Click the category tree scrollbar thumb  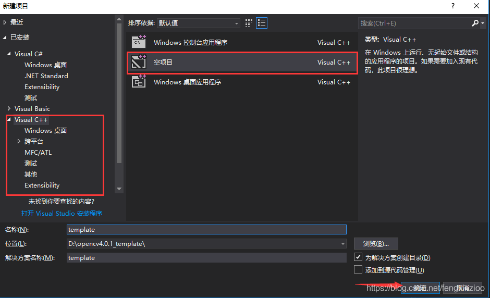(x=119, y=93)
